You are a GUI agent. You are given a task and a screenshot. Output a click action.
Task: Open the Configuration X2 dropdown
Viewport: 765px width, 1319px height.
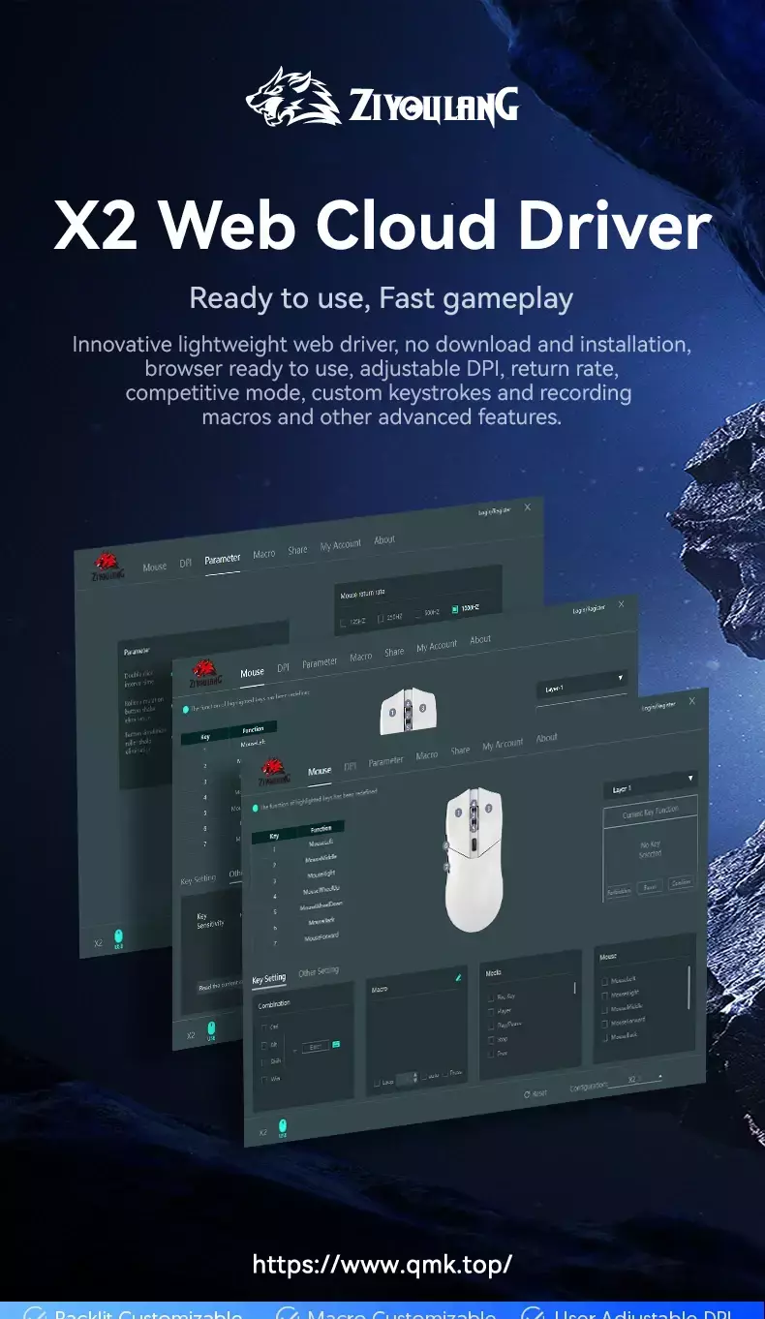(x=635, y=1079)
